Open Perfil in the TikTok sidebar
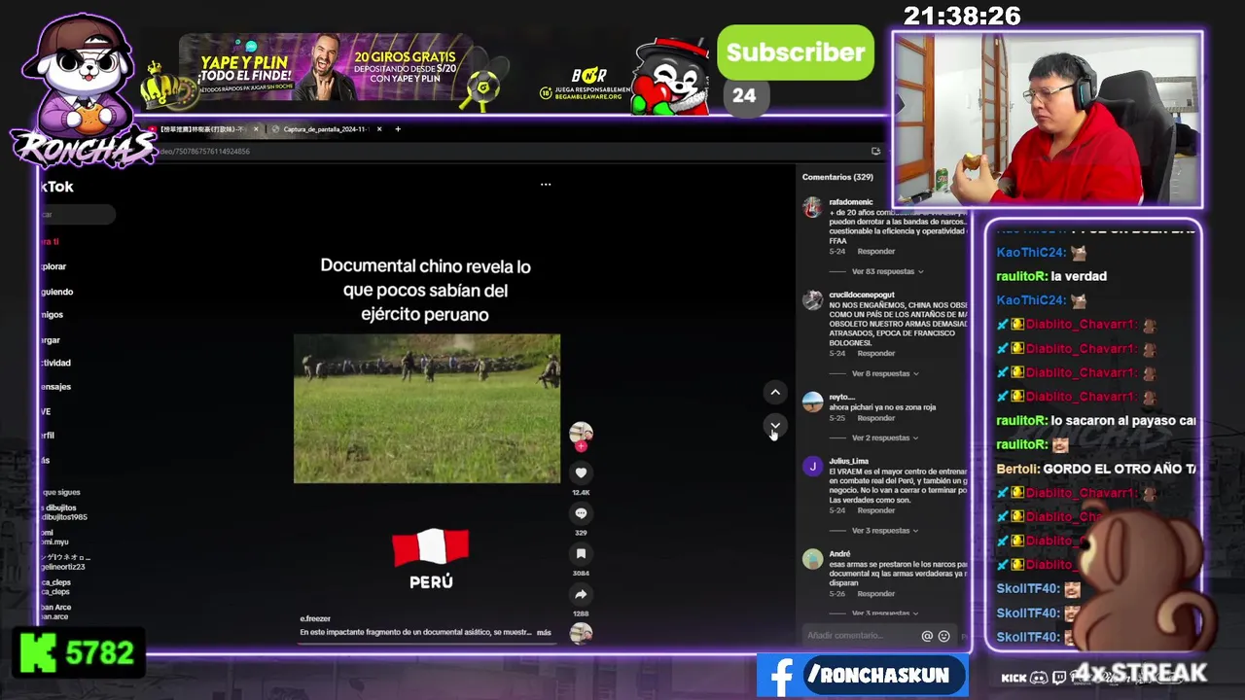Viewport: 1245px width, 700px height. coord(48,436)
